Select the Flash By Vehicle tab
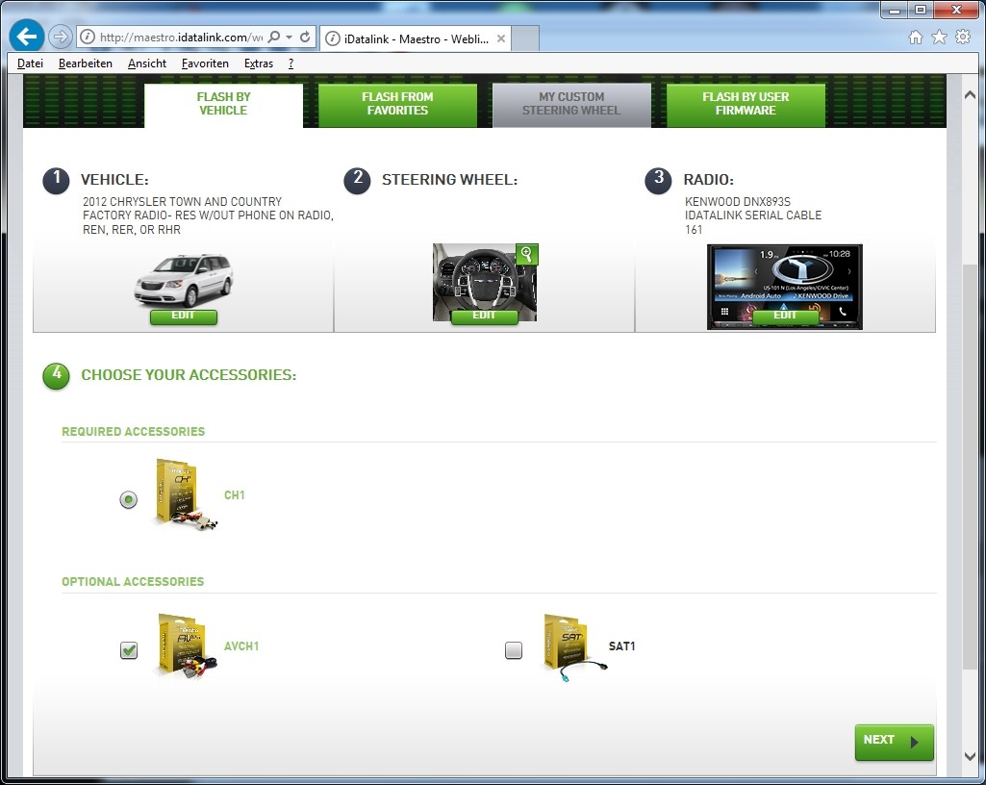The image size is (986, 785). click(223, 105)
